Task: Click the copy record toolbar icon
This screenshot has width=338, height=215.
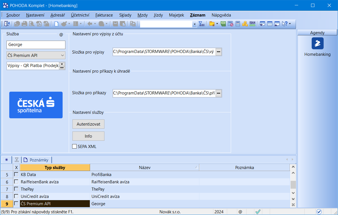Action: 133,24
